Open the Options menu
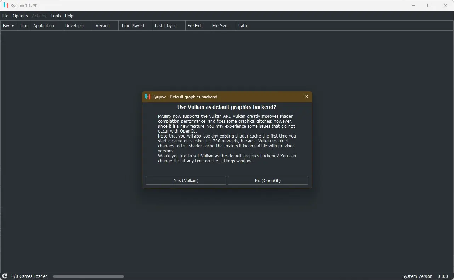 click(20, 16)
